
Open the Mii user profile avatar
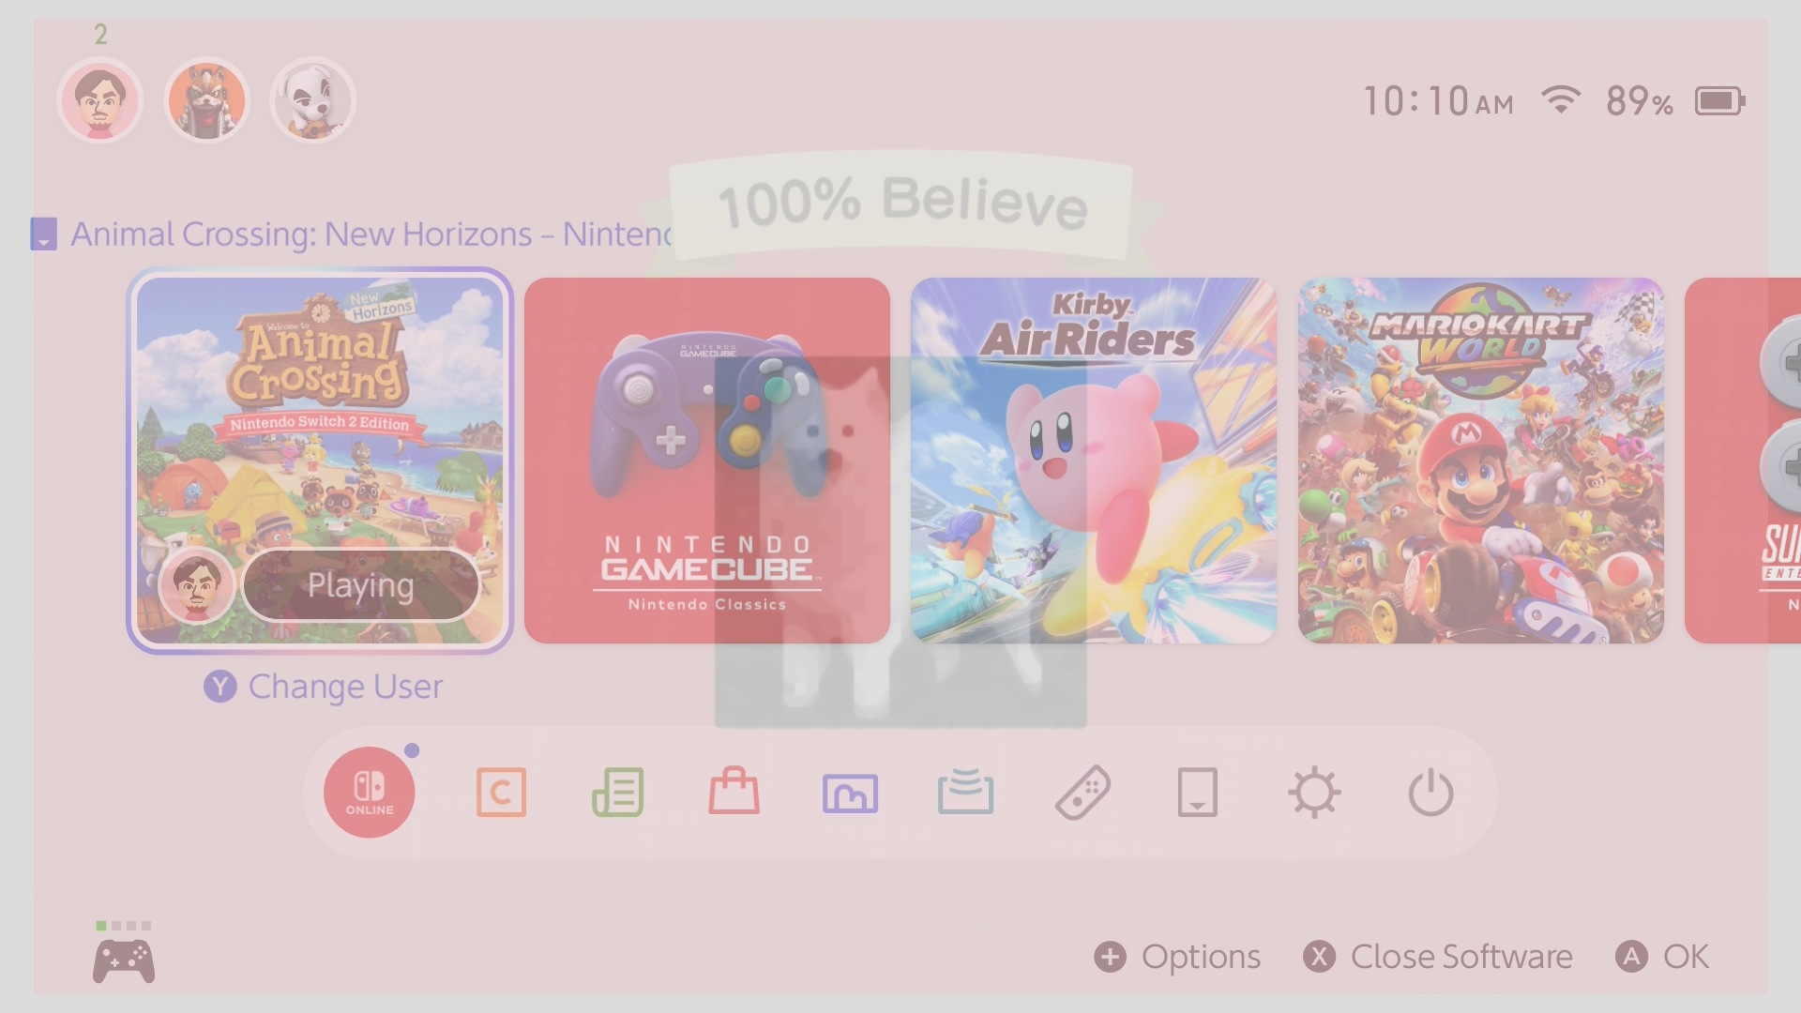tap(100, 100)
